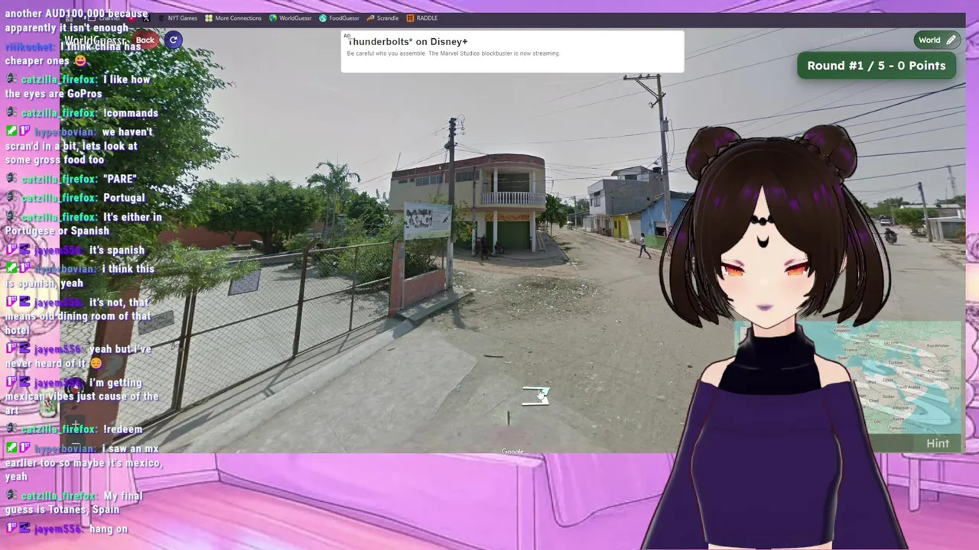This screenshot has width=979, height=550.
Task: Click the red Back button
Action: 145,40
